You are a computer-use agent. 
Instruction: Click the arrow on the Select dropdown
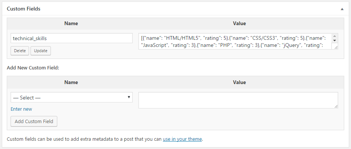coord(129,97)
